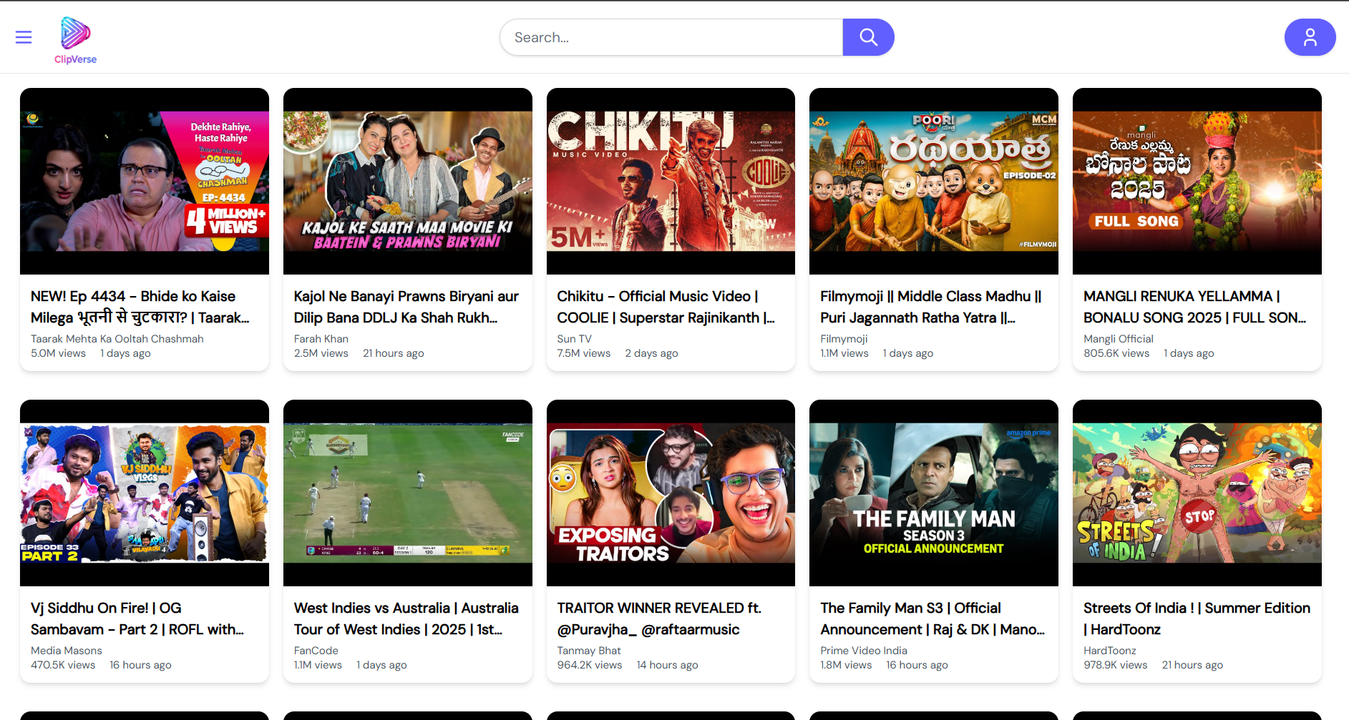Open channel Media Masons

point(67,651)
